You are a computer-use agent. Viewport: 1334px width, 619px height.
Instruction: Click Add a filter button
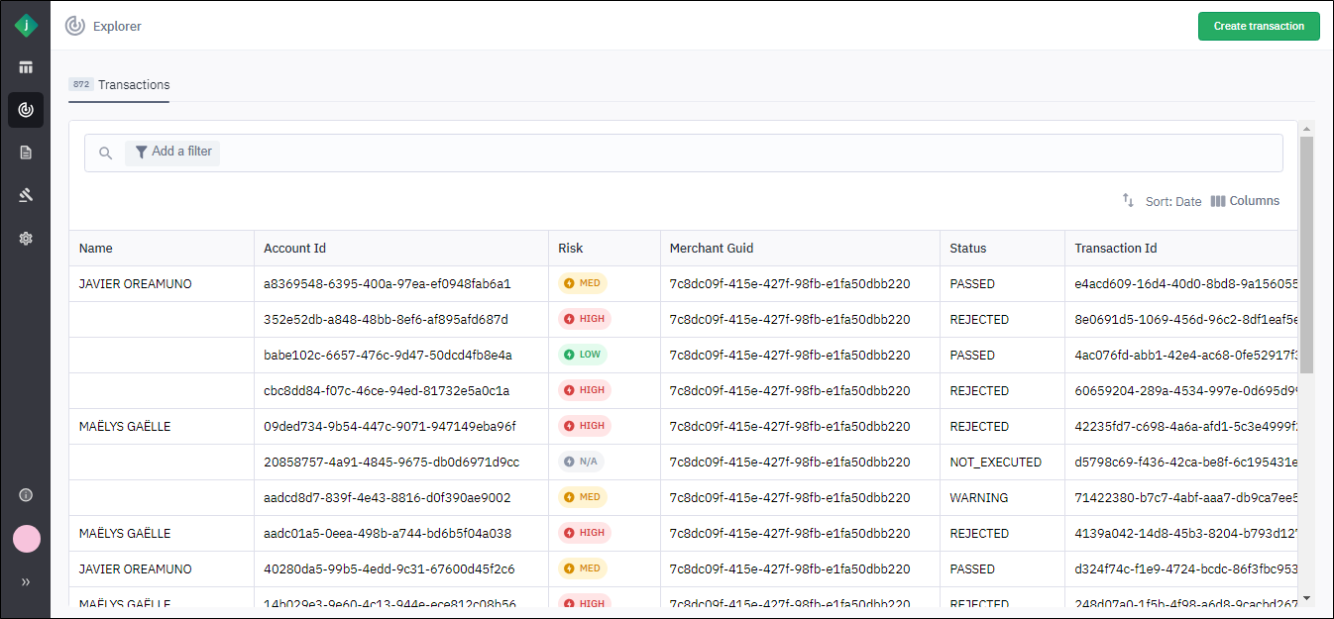pyautogui.click(x=173, y=153)
